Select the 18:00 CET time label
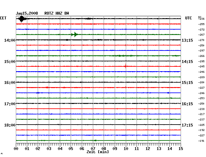The width and height of the screenshot is (206, 157). click(x=10, y=125)
